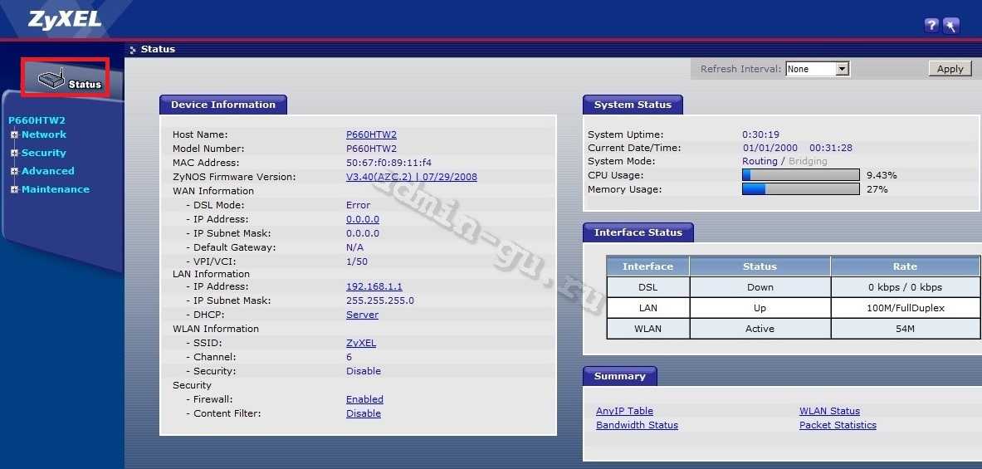Viewport: 982px width, 469px height.
Task: Click the Memory Usage progress bar
Action: coord(800,189)
